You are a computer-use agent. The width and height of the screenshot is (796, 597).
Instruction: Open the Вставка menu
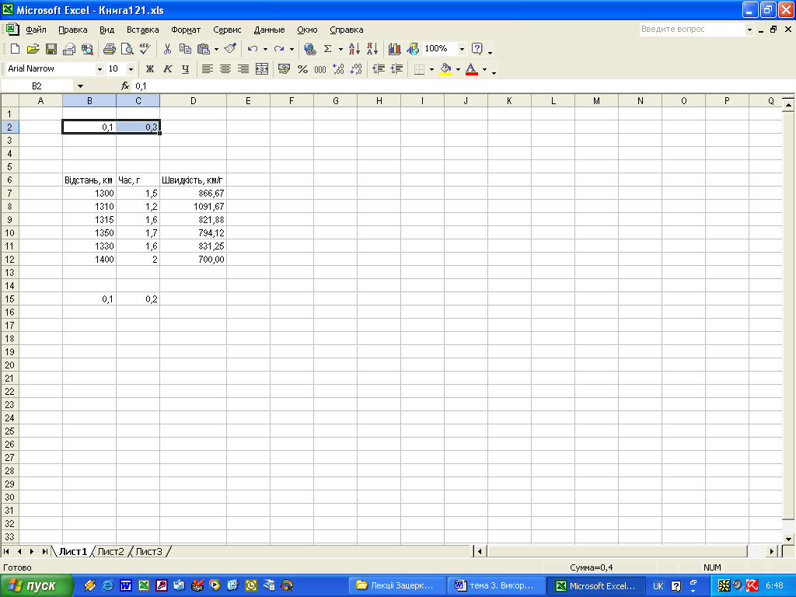tap(143, 30)
